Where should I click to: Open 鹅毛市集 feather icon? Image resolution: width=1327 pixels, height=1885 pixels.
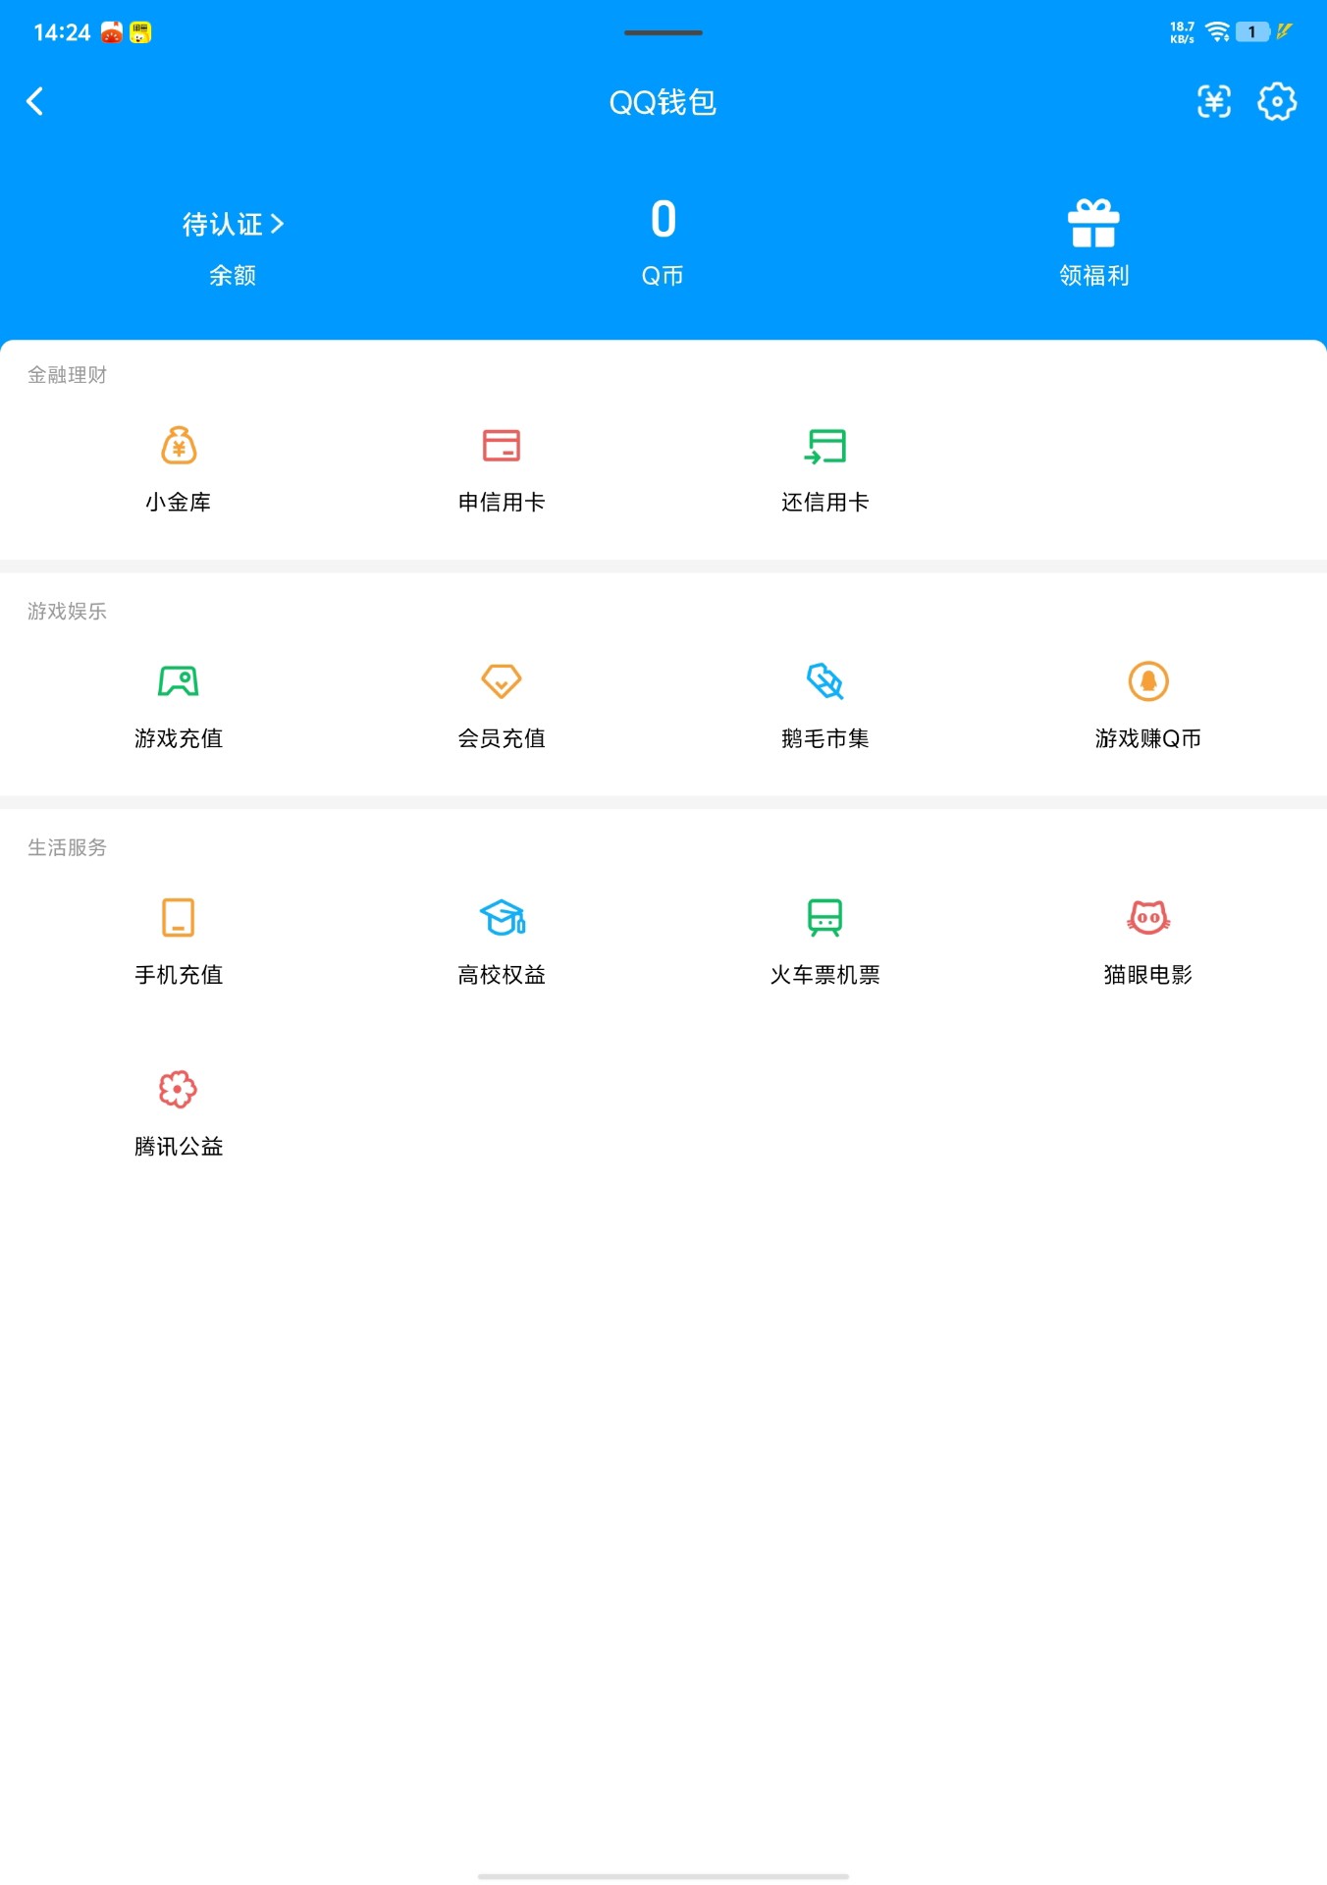tap(825, 681)
